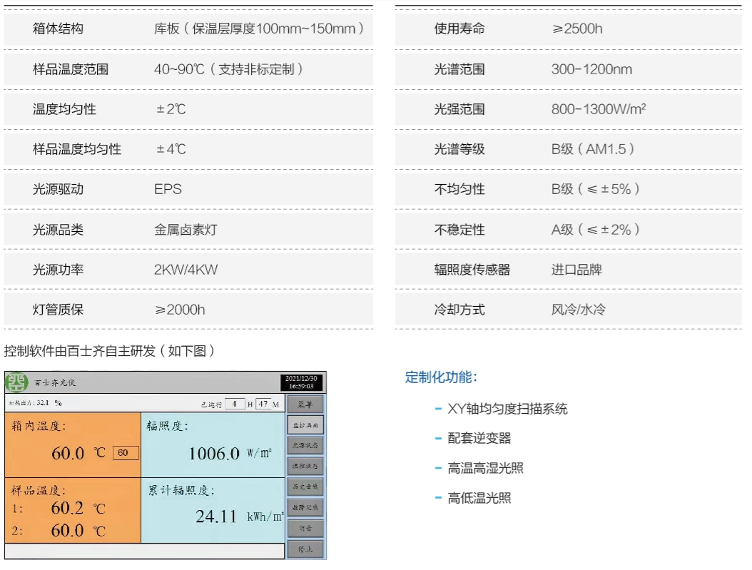Switch to 光源状态 light source status

pos(305,445)
